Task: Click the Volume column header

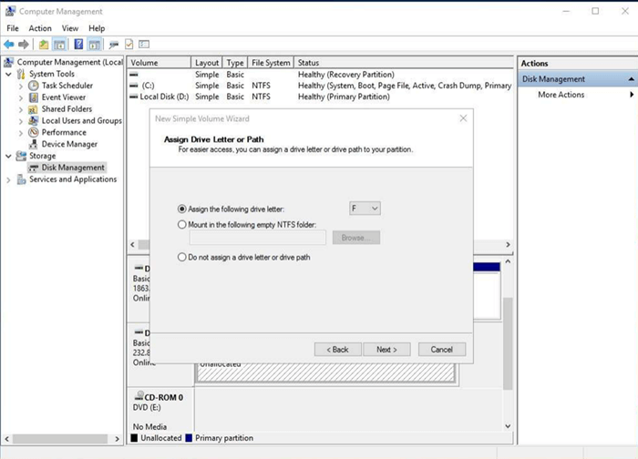Action: click(x=145, y=63)
